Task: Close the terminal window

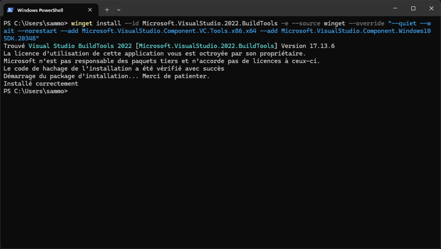Action: (x=432, y=8)
